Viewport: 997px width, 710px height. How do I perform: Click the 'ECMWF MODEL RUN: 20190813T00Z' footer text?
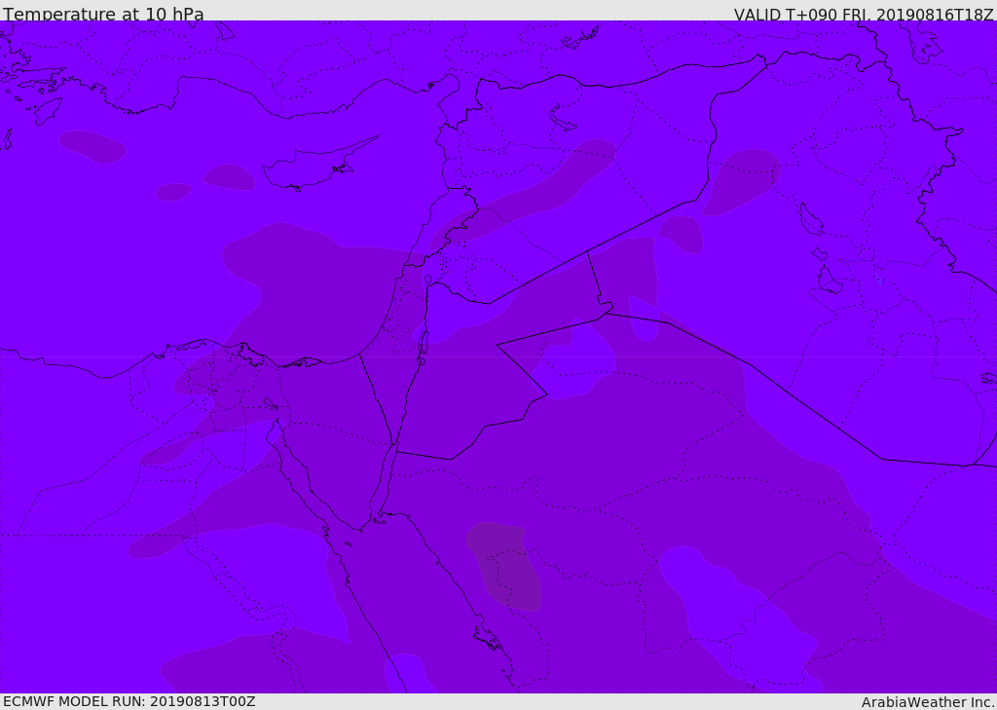coord(129,701)
